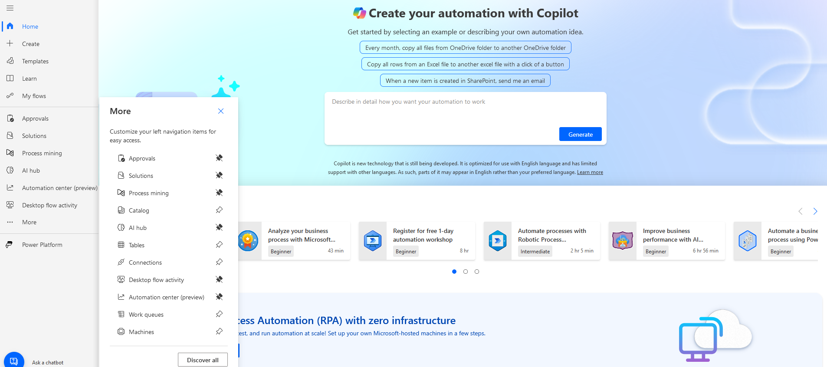
Task: Click the Solutions icon in left sidebar
Action: (10, 135)
